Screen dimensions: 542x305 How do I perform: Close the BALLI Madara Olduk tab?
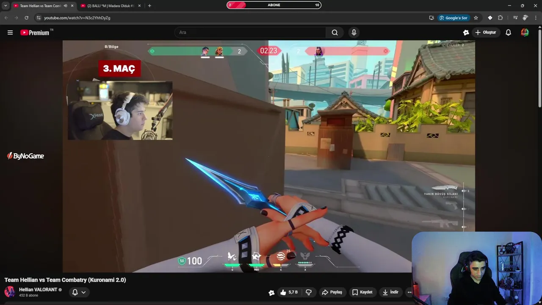point(139,6)
